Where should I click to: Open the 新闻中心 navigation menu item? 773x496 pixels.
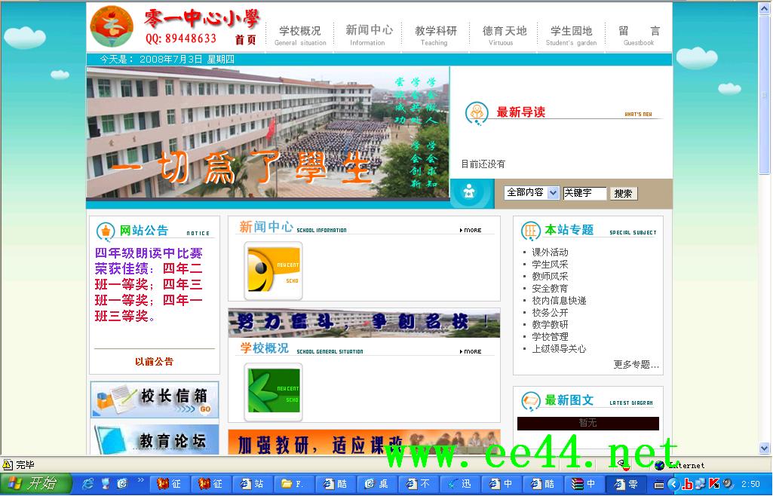[369, 35]
